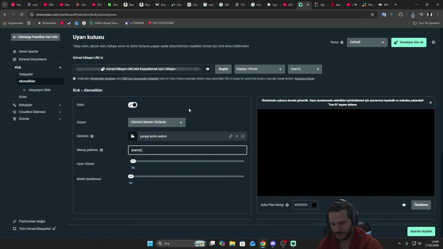Open the Düzen layout dropdown
Viewport: 443px width, 249px height.
pos(157,122)
